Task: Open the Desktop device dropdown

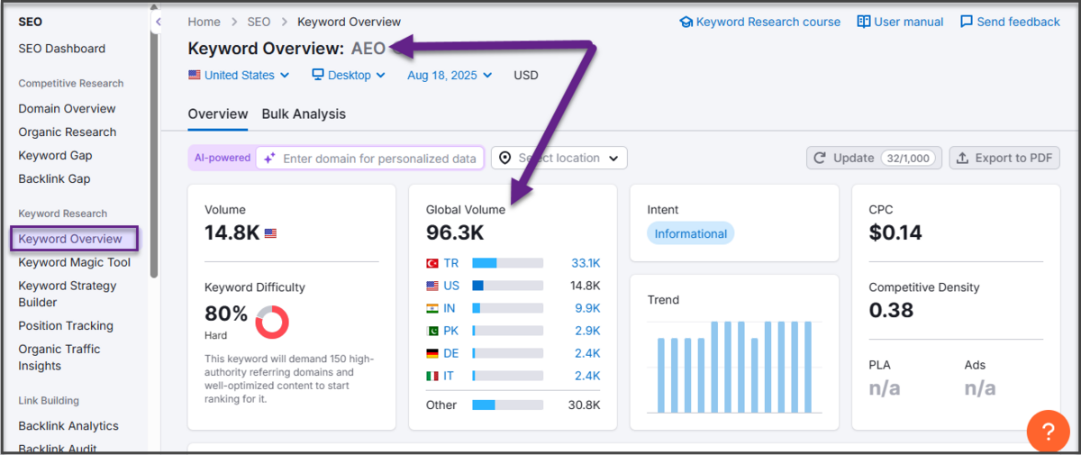Action: point(349,75)
